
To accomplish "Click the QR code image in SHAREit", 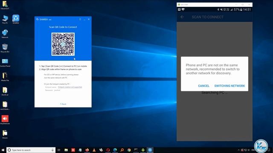I will [x=63, y=44].
